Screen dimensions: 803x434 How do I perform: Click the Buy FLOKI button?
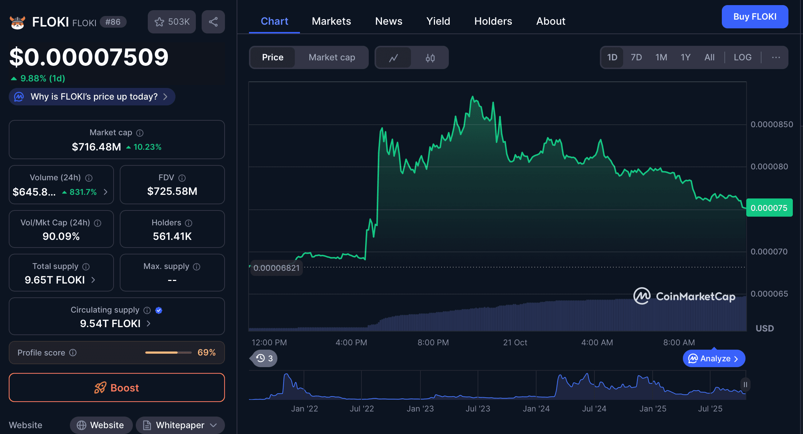click(755, 16)
